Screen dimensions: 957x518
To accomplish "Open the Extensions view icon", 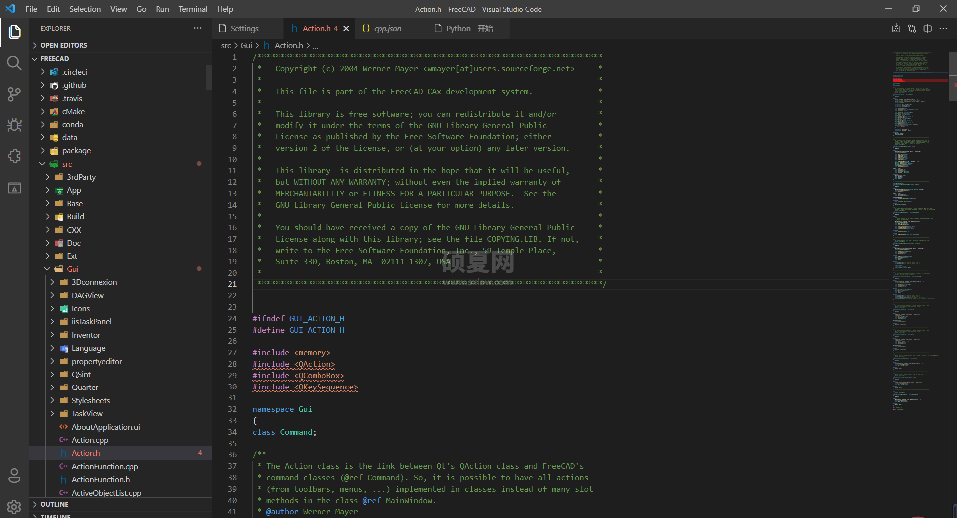I will 14,156.
